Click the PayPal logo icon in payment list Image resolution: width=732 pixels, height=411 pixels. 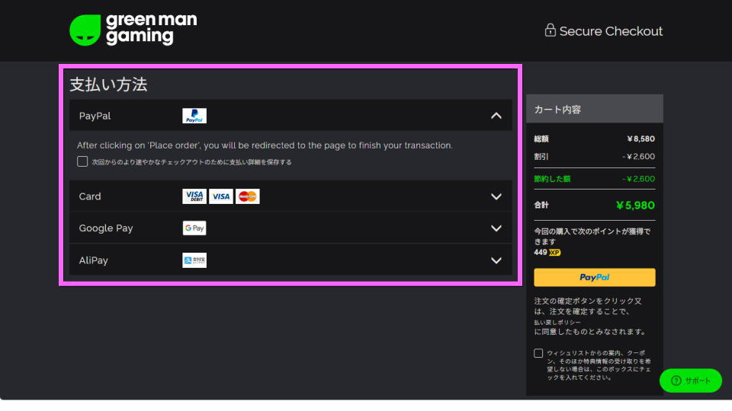pyautogui.click(x=194, y=116)
